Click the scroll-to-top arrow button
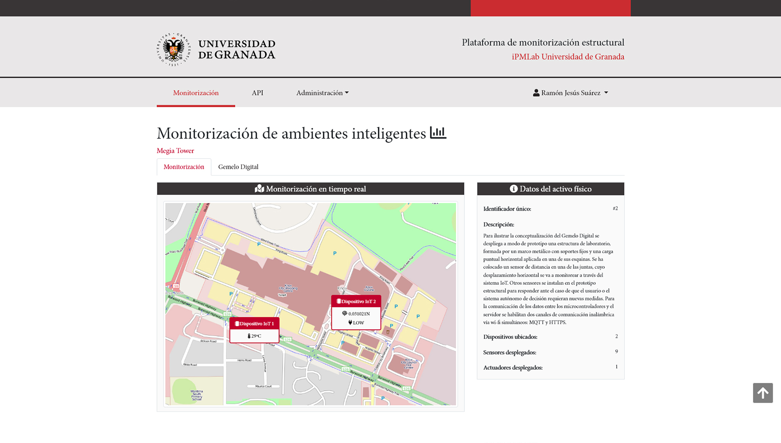This screenshot has height=443, width=781. [x=763, y=393]
